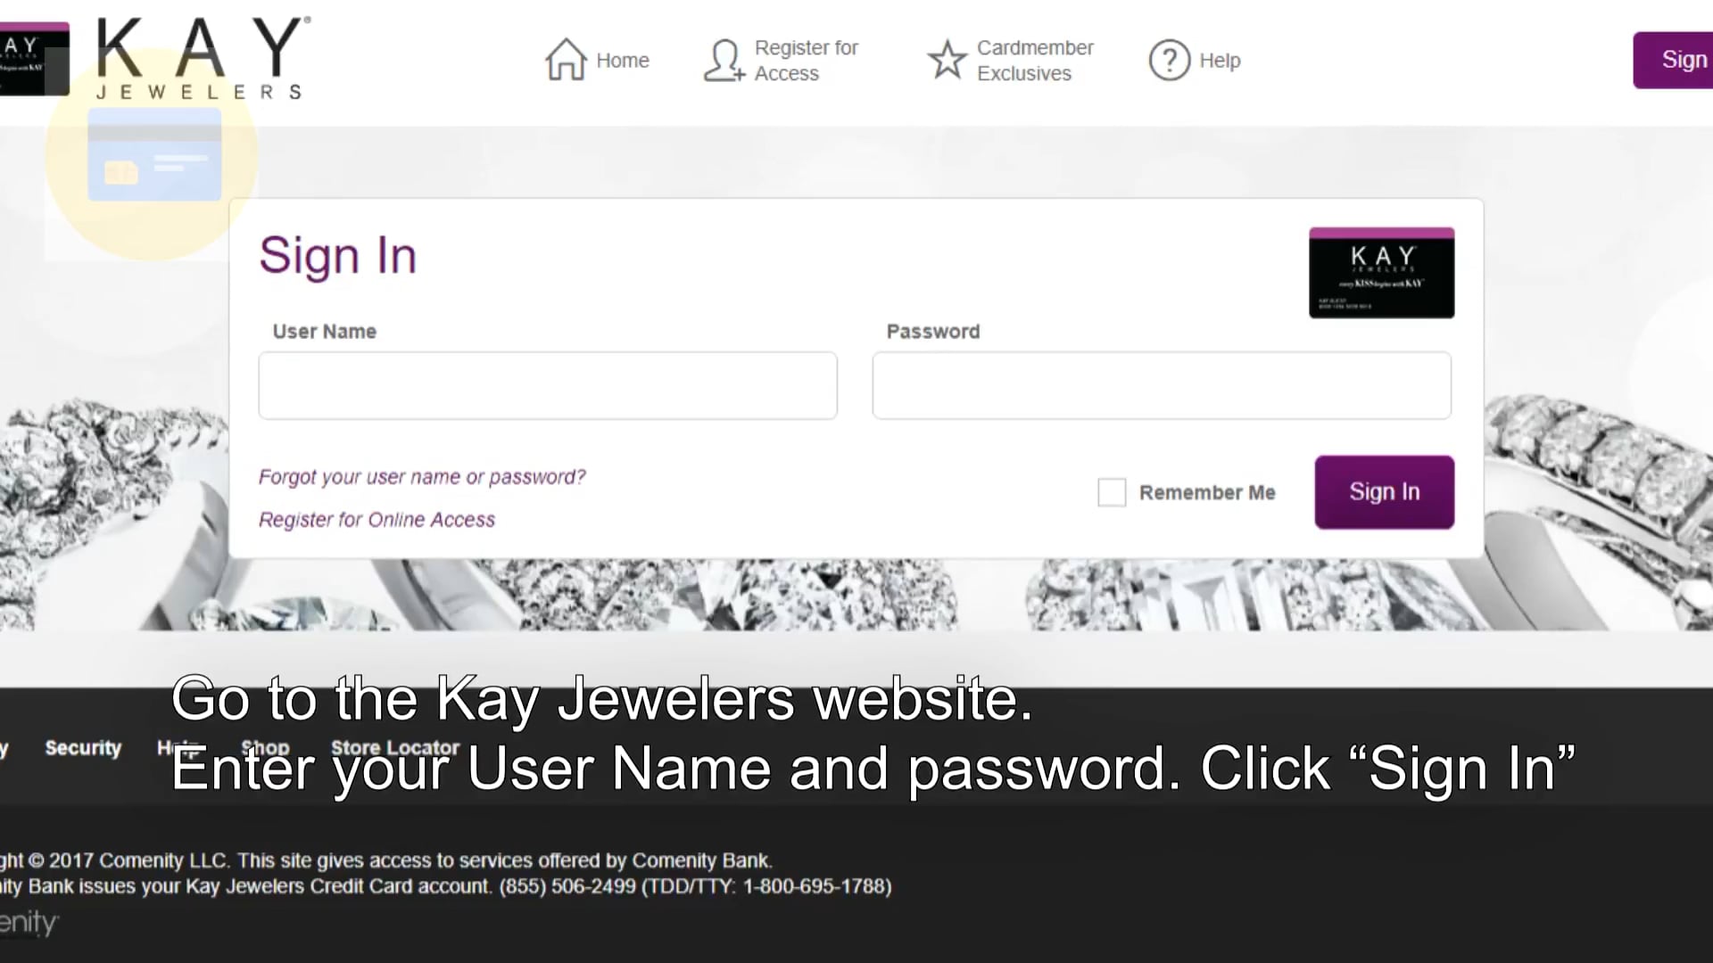Click the Sign In heading text
This screenshot has height=963, width=1713.
point(337,256)
